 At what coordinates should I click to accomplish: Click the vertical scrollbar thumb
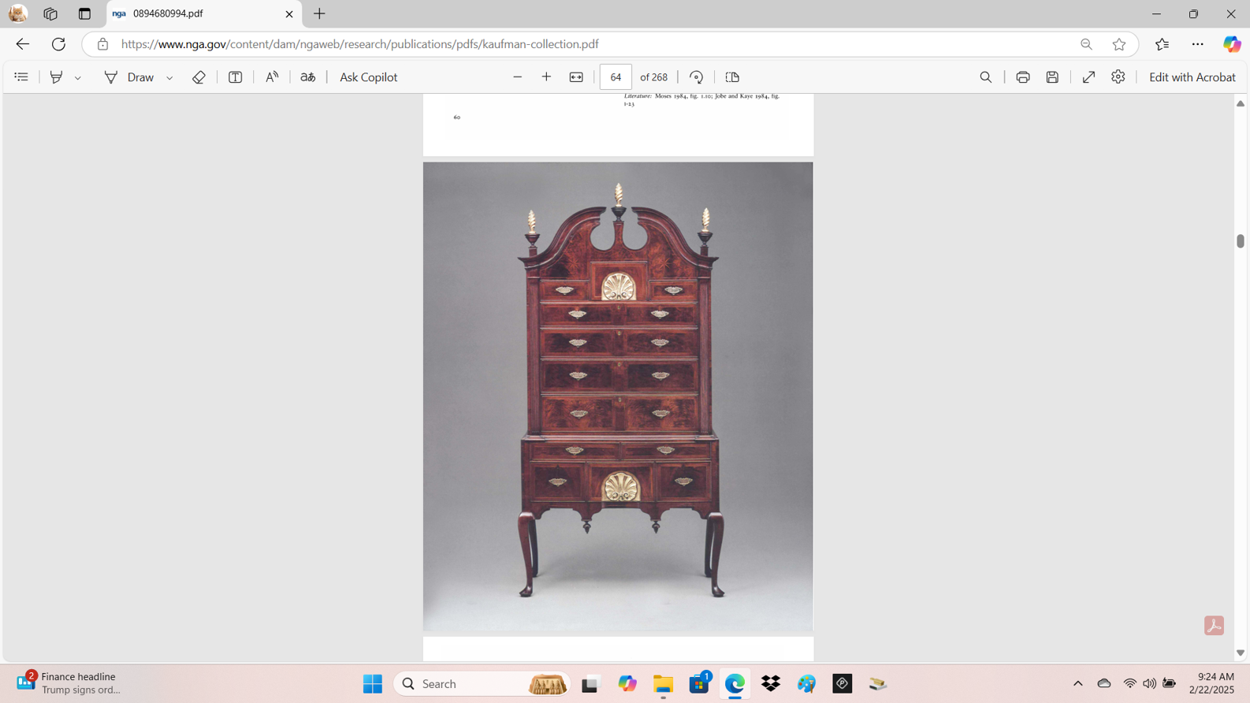(1241, 241)
